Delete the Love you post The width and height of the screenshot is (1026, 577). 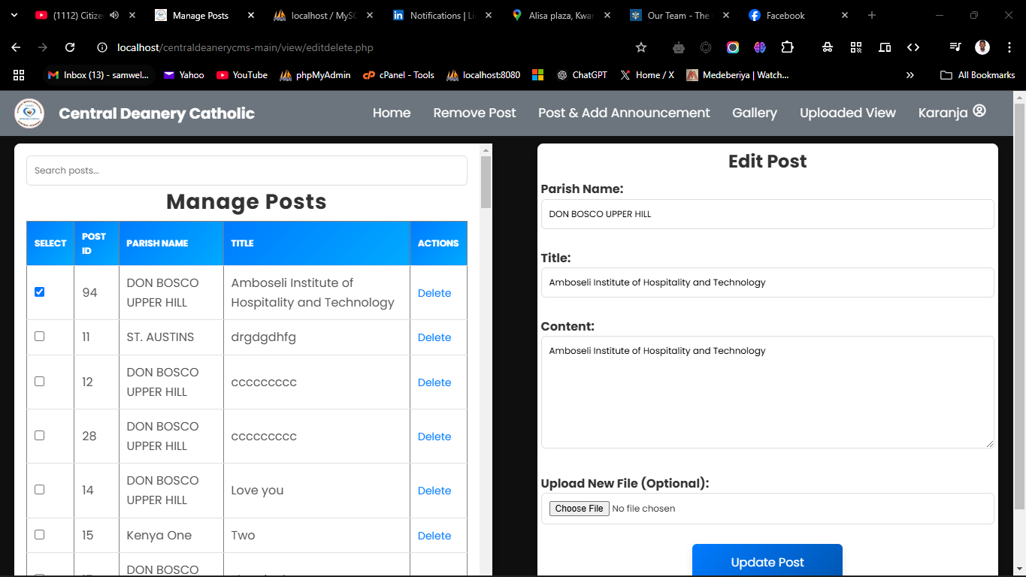click(434, 491)
